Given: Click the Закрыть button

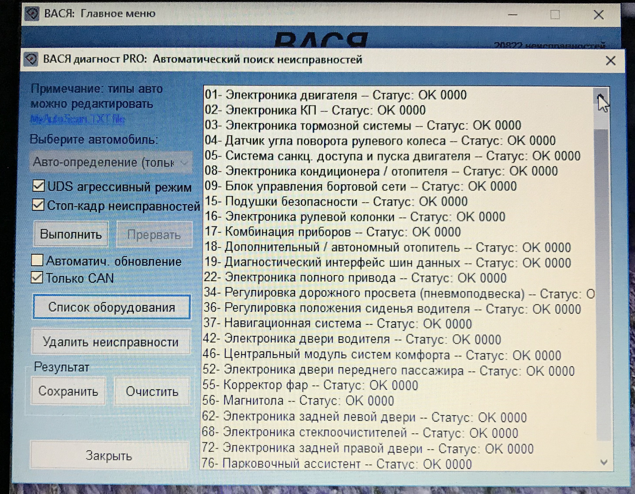Looking at the screenshot, I should (x=109, y=456).
